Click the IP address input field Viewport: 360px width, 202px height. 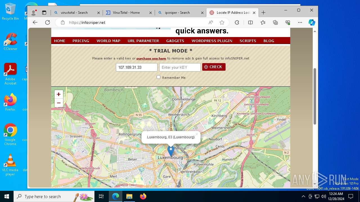pyautogui.click(x=136, y=67)
